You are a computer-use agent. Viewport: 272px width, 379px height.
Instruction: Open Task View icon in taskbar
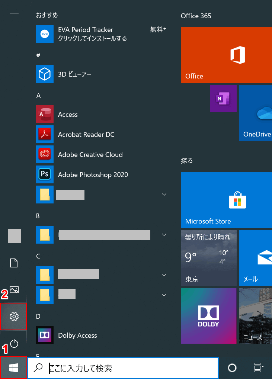tap(258, 368)
